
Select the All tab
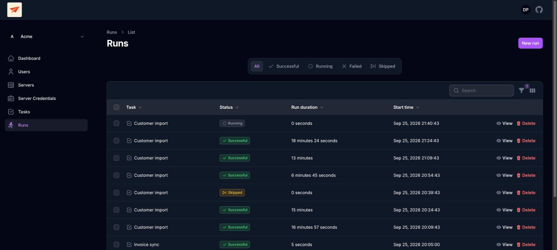257,66
